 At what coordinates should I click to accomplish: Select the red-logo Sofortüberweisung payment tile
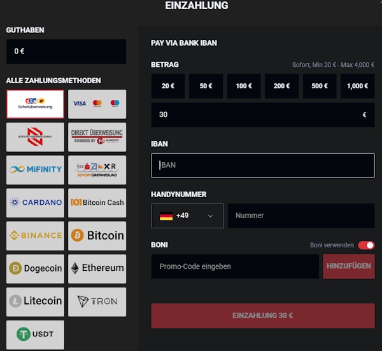(35, 137)
